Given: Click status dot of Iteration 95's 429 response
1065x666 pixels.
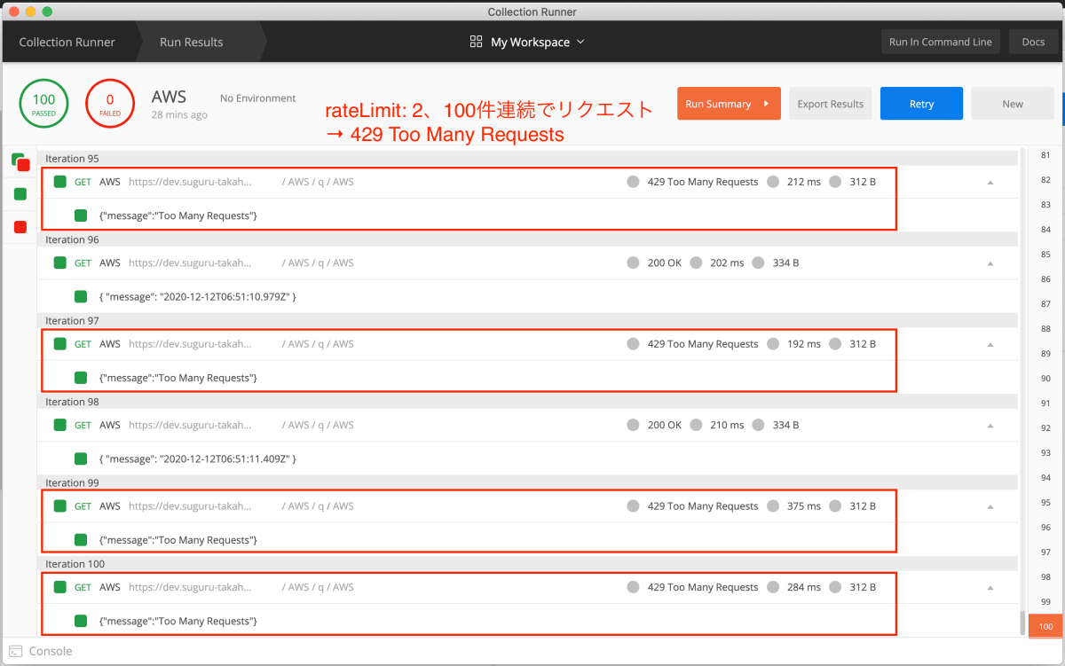Looking at the screenshot, I should click(x=633, y=182).
